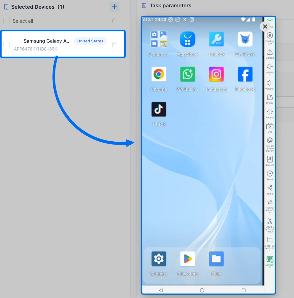Image resolution: width=294 pixels, height=298 pixels.
Task: Open the OwlProxy app
Action: pos(245,39)
